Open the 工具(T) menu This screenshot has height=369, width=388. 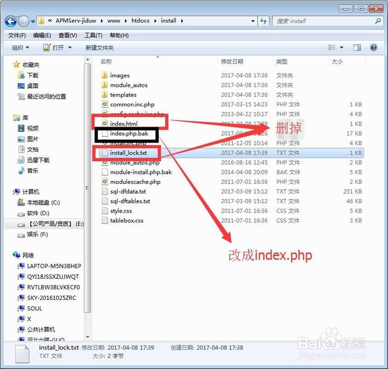click(93, 36)
